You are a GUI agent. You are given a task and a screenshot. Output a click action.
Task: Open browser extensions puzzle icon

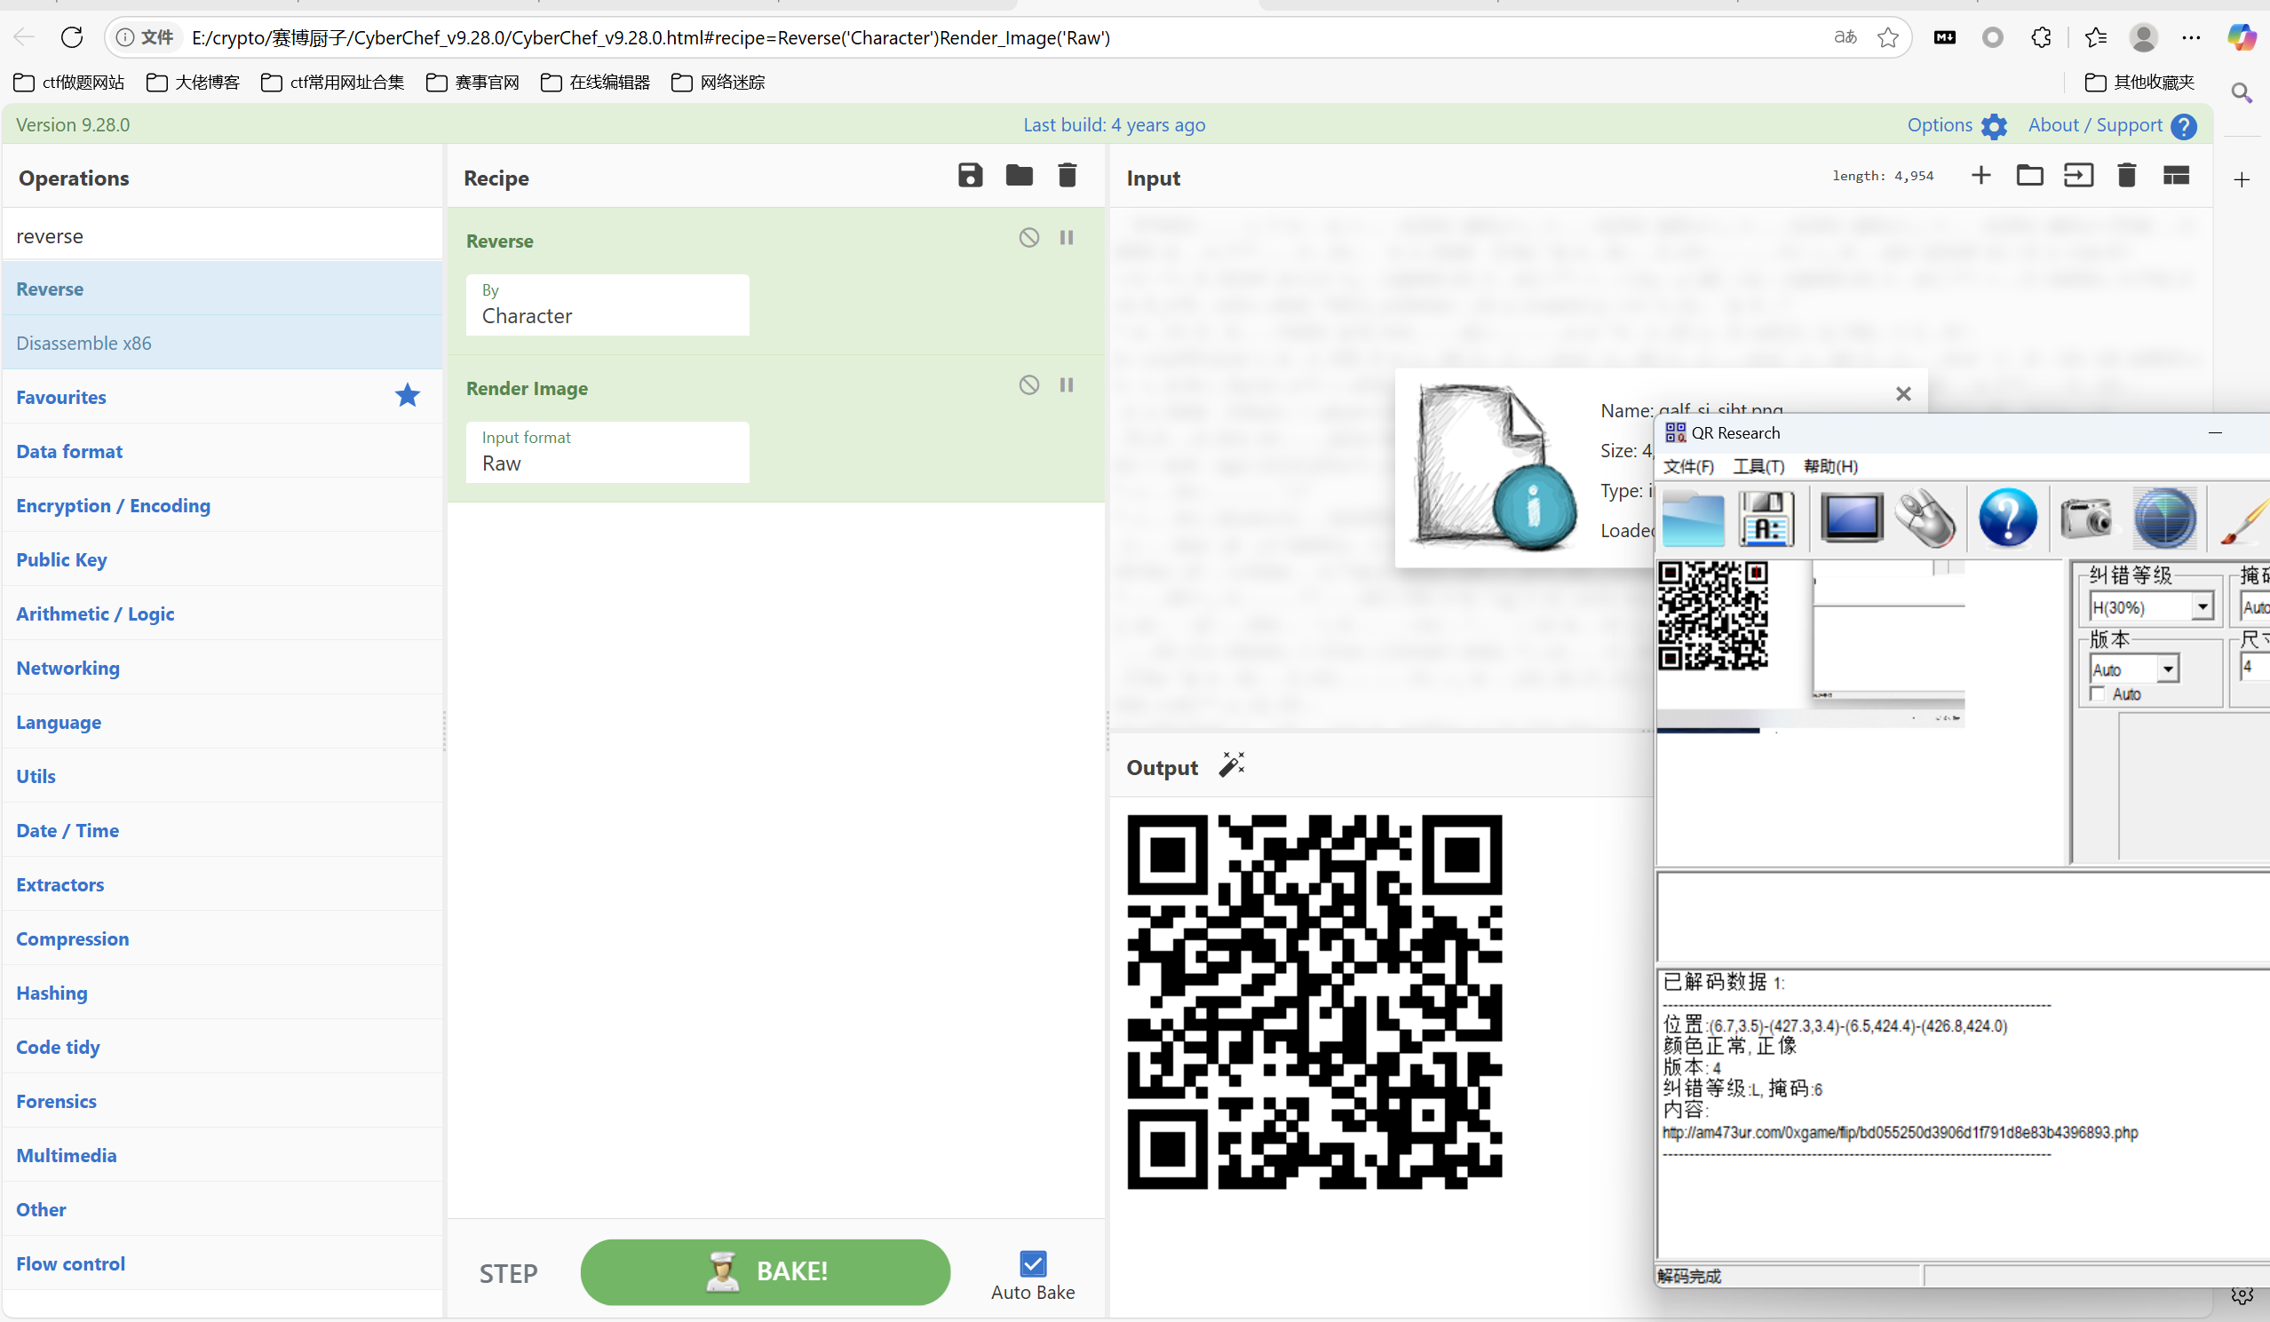coord(2041,37)
